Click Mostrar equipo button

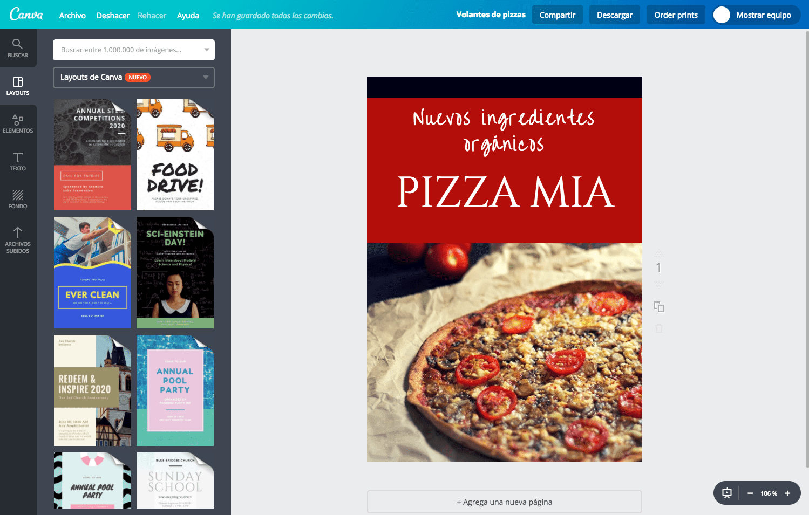(x=756, y=15)
